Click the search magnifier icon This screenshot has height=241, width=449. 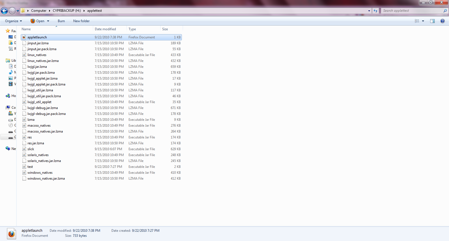click(x=445, y=11)
